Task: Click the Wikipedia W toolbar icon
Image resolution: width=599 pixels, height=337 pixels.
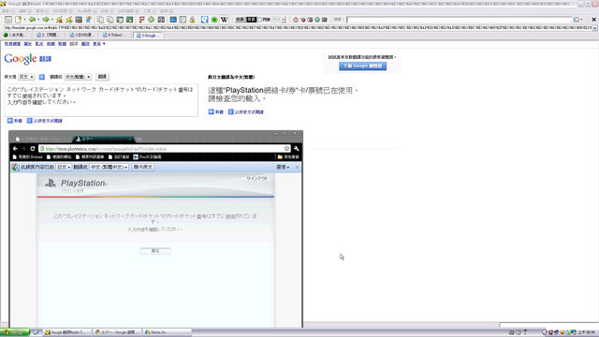Action: click(x=225, y=20)
